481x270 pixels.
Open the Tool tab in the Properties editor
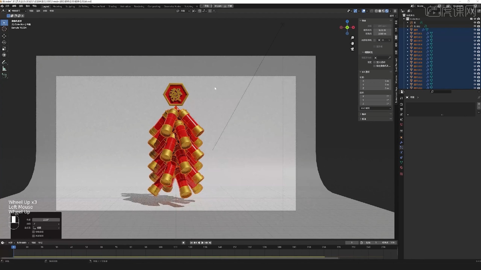[x=401, y=98]
